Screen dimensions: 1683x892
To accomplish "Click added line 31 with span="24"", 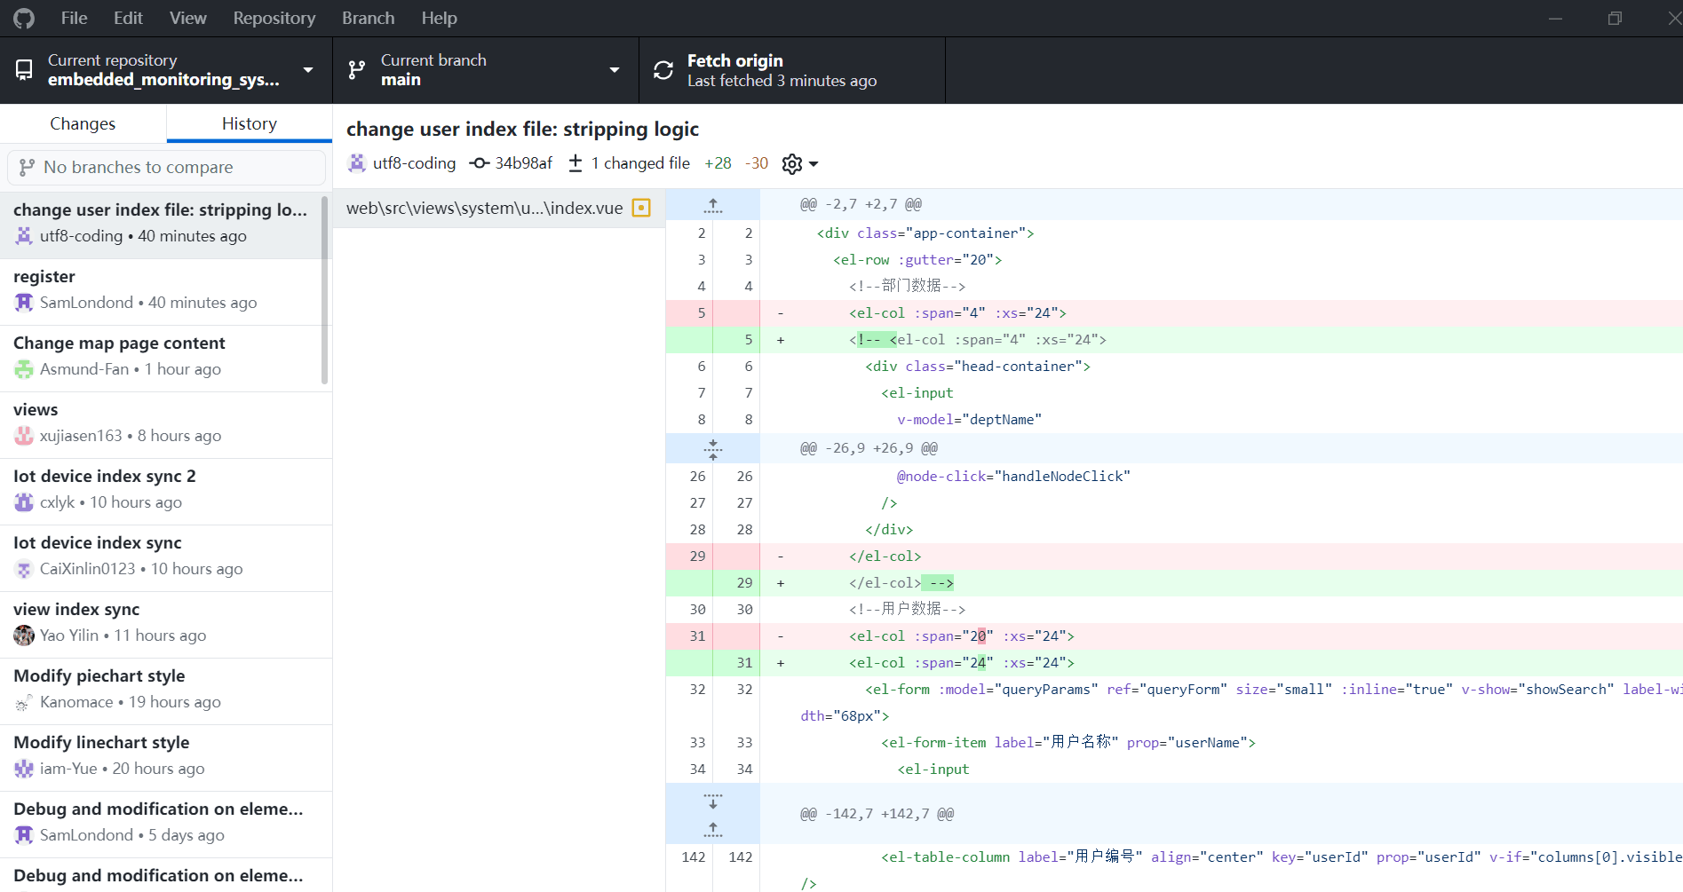I will click(x=1174, y=663).
